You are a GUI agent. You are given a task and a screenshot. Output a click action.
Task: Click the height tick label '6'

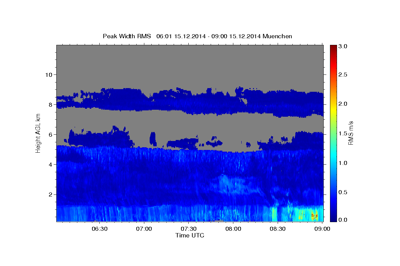[50, 134]
